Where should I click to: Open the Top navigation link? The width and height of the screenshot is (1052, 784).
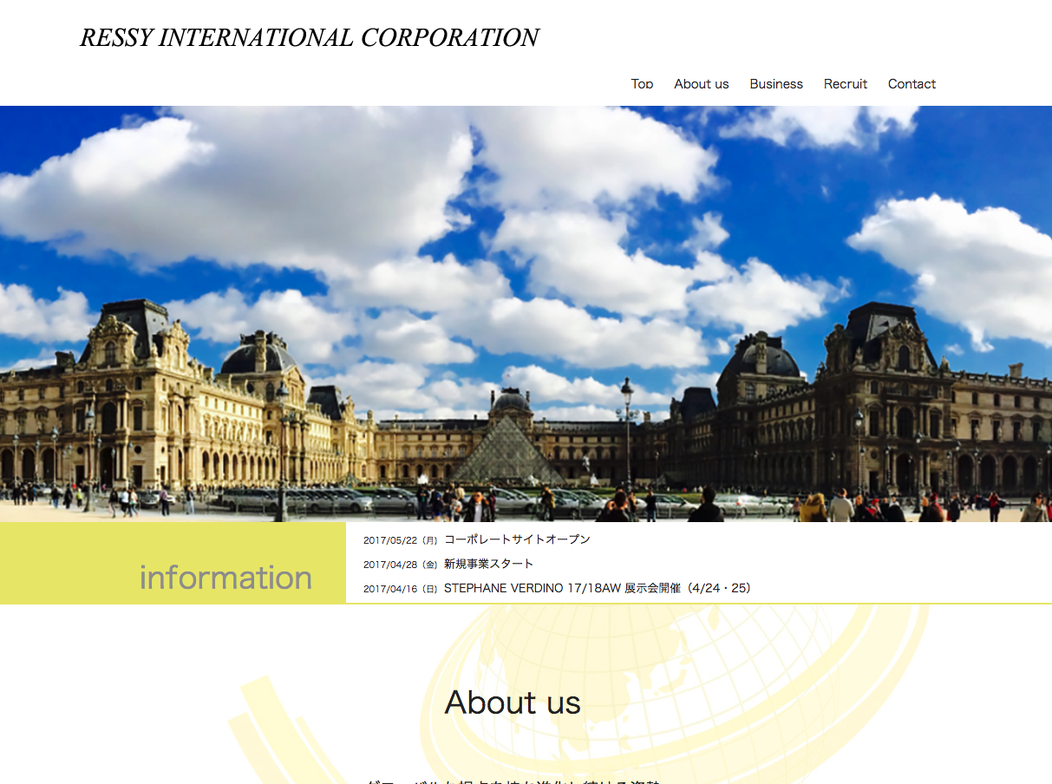[642, 84]
